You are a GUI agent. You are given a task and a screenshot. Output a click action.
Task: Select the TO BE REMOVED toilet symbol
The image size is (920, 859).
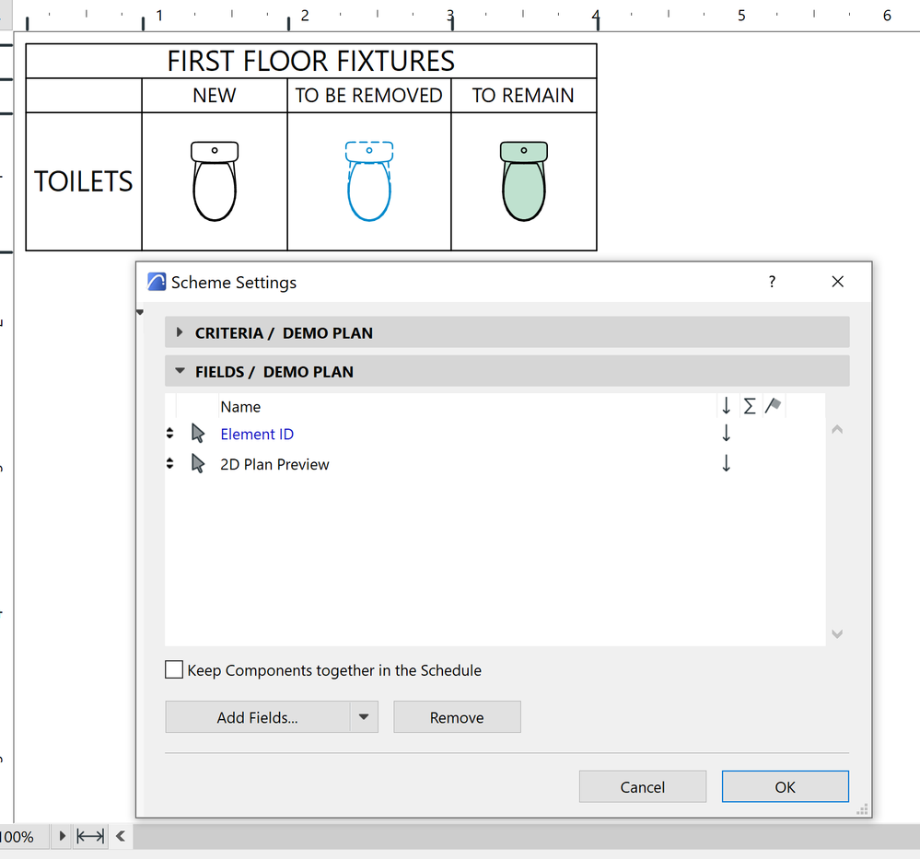[x=369, y=180]
